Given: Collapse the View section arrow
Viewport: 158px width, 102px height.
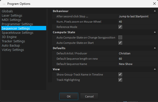Looking at the screenshot, I should [x=154, y=69].
